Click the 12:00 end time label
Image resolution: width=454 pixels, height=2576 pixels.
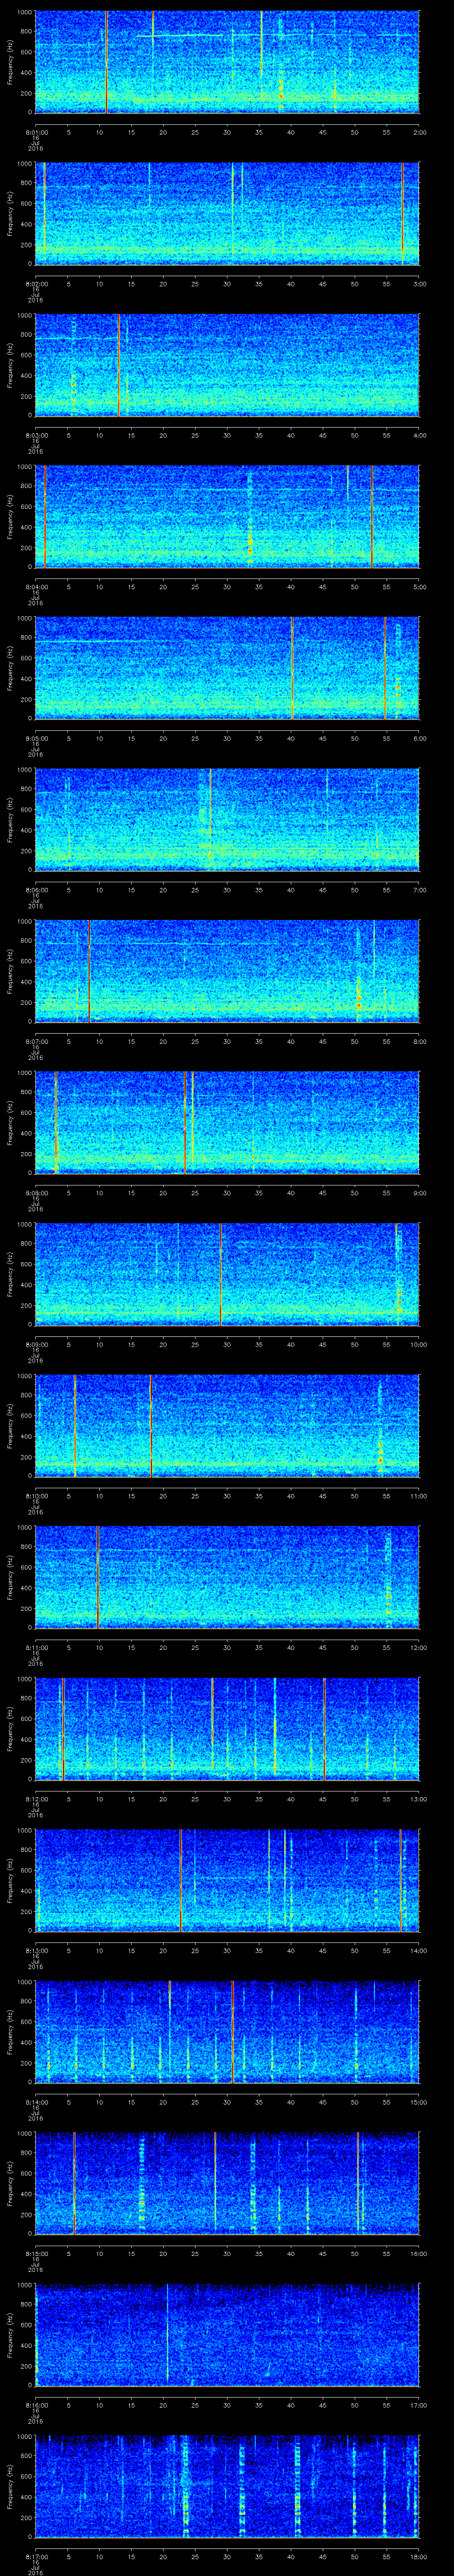(418, 1647)
